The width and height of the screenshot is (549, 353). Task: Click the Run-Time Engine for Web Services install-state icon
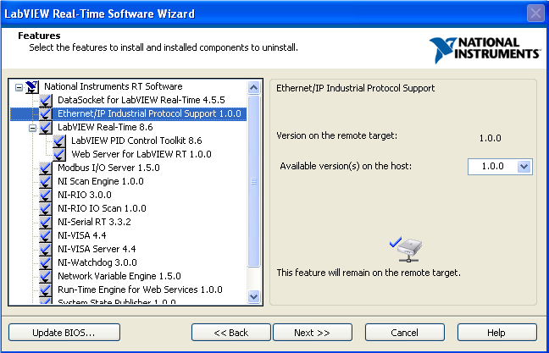(x=46, y=290)
